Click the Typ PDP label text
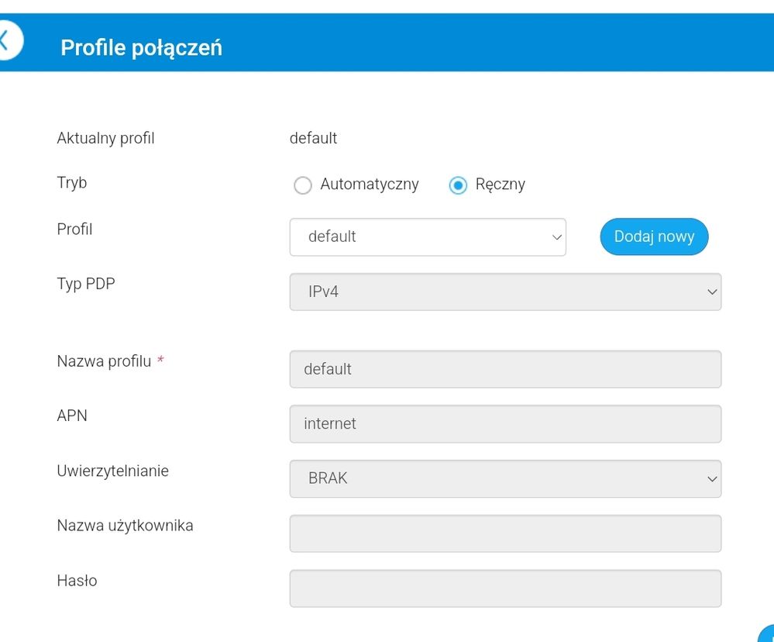Screen dimensions: 774x642 click(x=86, y=284)
